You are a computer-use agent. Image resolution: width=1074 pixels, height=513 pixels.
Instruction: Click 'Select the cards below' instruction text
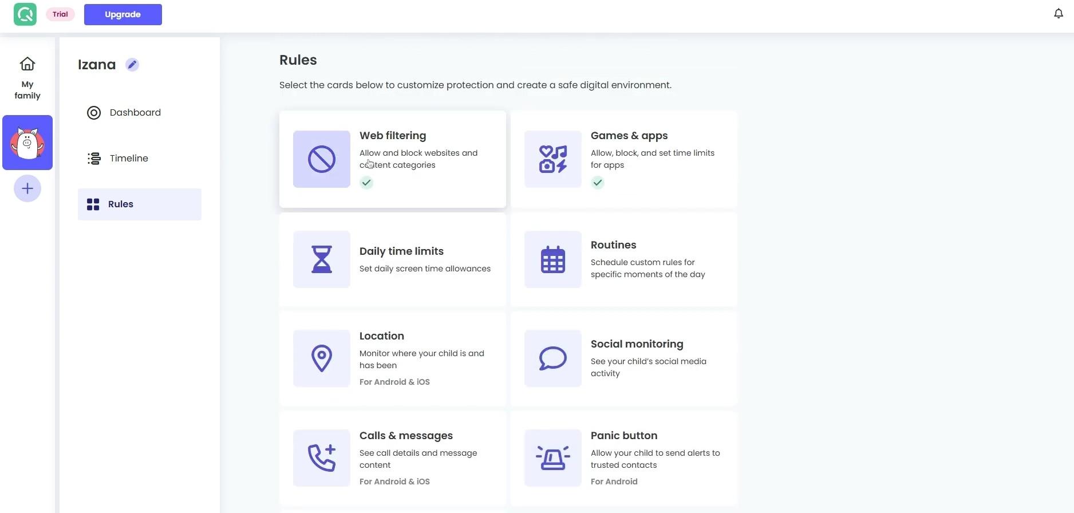(475, 85)
